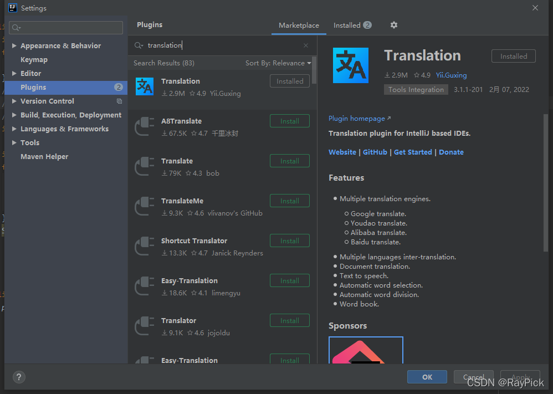Select the Shortcut Translator plugin name
553x394 pixels.
[x=194, y=241]
